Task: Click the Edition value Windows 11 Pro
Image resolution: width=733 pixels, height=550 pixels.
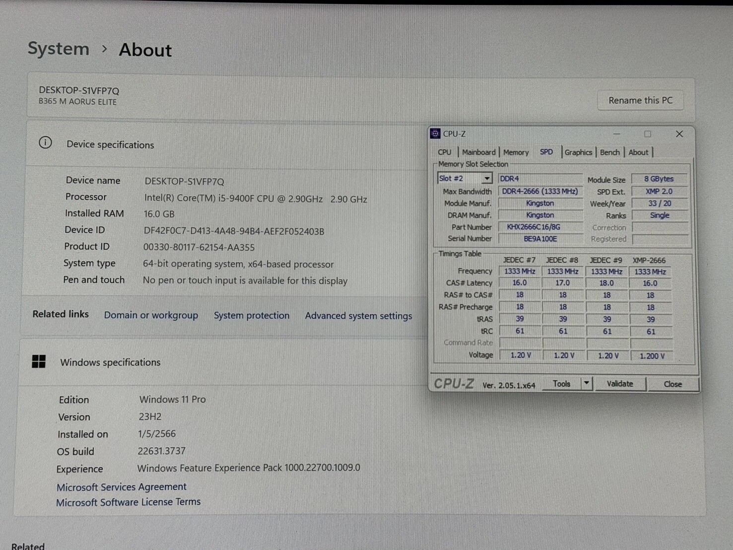Action: 172,399
